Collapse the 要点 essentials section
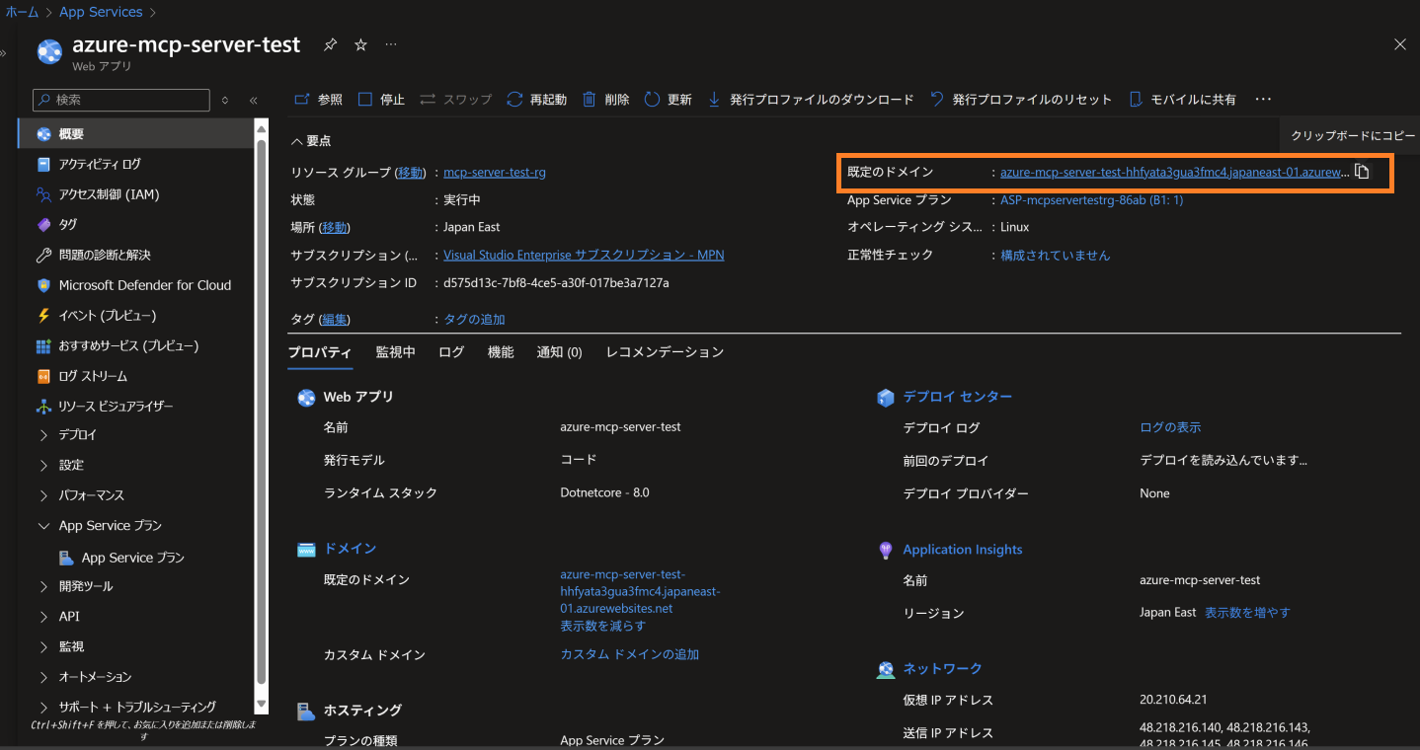Image resolution: width=1420 pixels, height=750 pixels. [311, 141]
